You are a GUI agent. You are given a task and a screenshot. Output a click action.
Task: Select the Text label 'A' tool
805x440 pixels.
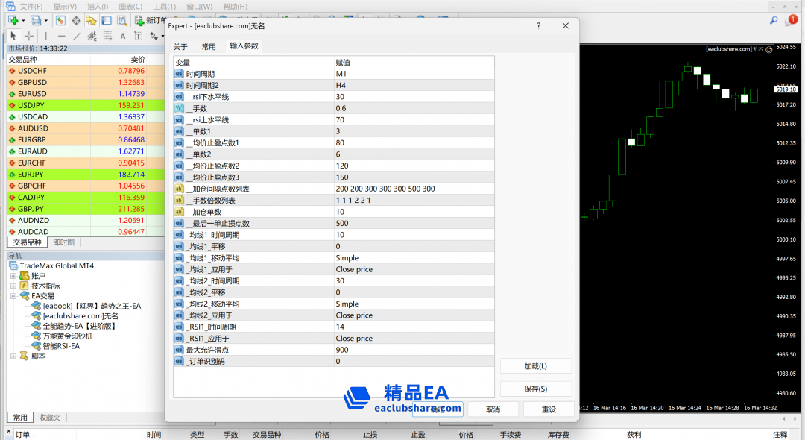(122, 36)
